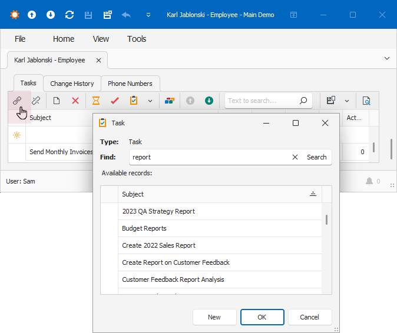
Task: Switch to the Change History tab
Action: [x=72, y=84]
